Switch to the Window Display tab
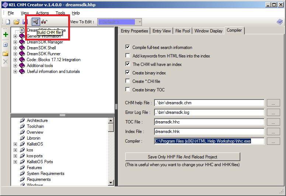The height and width of the screenshot is (196, 286). click(209, 31)
